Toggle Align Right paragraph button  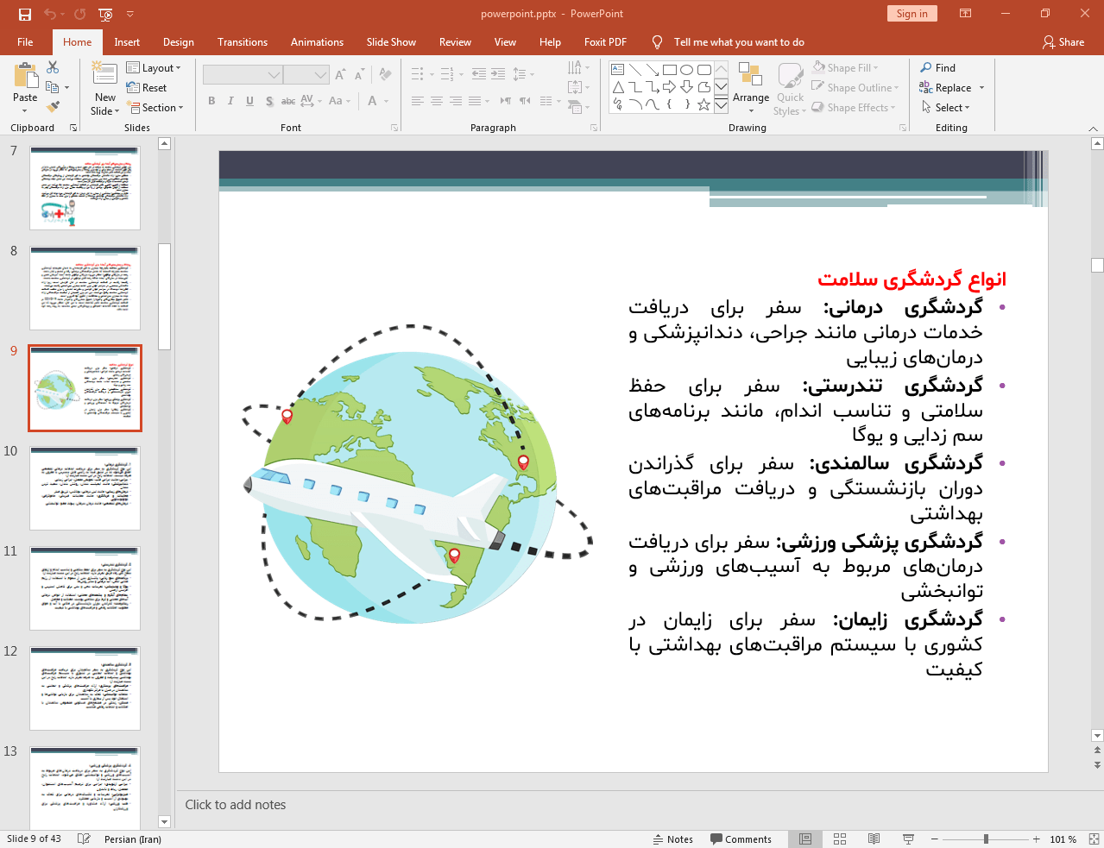click(x=456, y=101)
